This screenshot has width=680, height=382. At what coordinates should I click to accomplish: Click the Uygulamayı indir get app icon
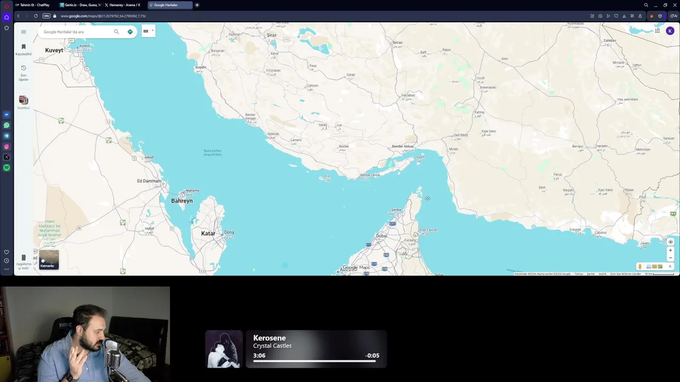23,258
